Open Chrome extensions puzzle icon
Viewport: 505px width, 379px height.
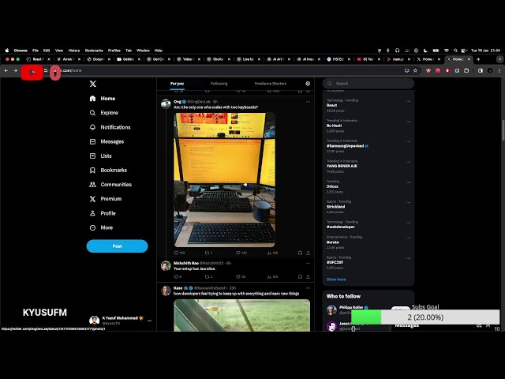pyautogui.click(x=466, y=70)
